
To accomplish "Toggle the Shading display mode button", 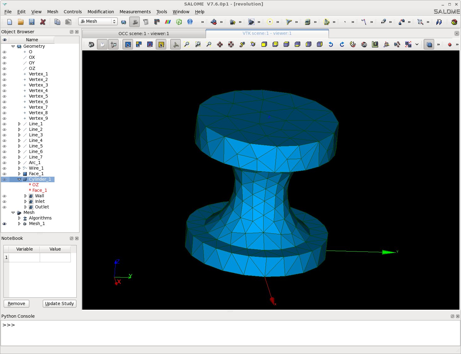I will 429,45.
